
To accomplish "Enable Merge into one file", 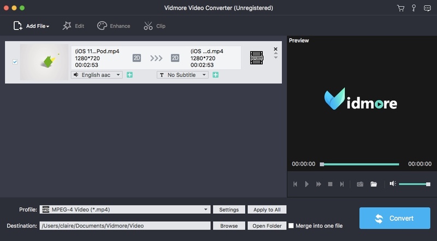I will [291, 226].
